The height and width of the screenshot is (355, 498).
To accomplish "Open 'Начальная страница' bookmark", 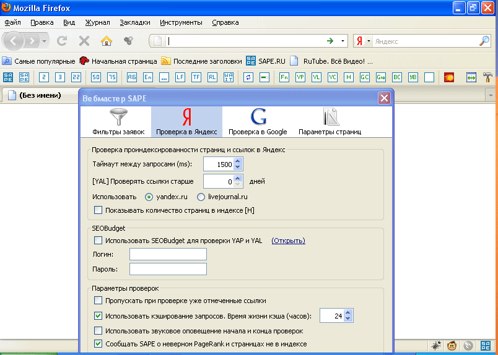I will coord(118,61).
